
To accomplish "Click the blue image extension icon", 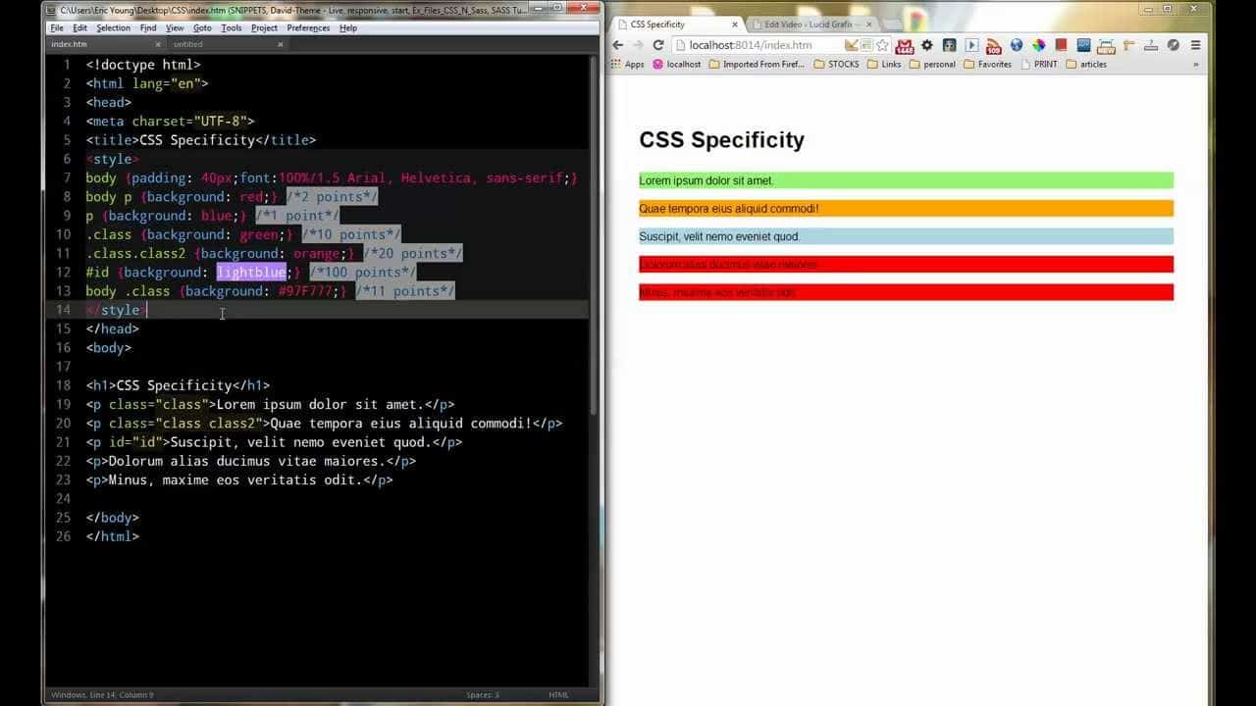I will pos(1083,45).
